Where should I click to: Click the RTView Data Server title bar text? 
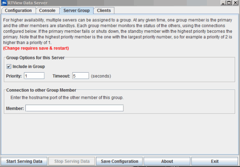click(x=27, y=3)
